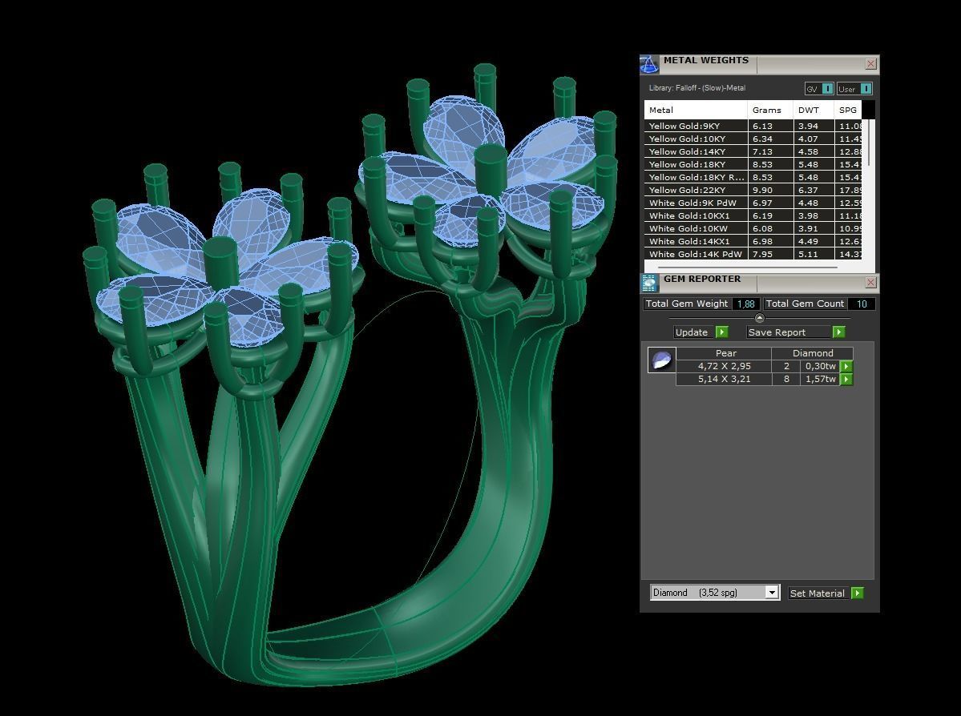Click the pear gem shape thumbnail
The height and width of the screenshot is (716, 961).
(x=661, y=360)
